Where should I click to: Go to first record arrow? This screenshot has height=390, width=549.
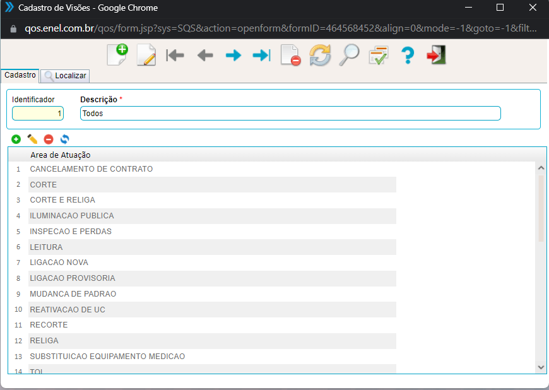(175, 56)
